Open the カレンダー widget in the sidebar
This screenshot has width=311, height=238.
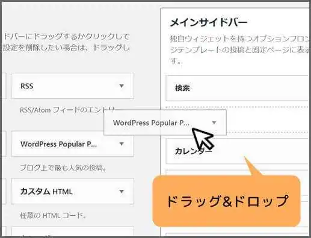point(238,151)
